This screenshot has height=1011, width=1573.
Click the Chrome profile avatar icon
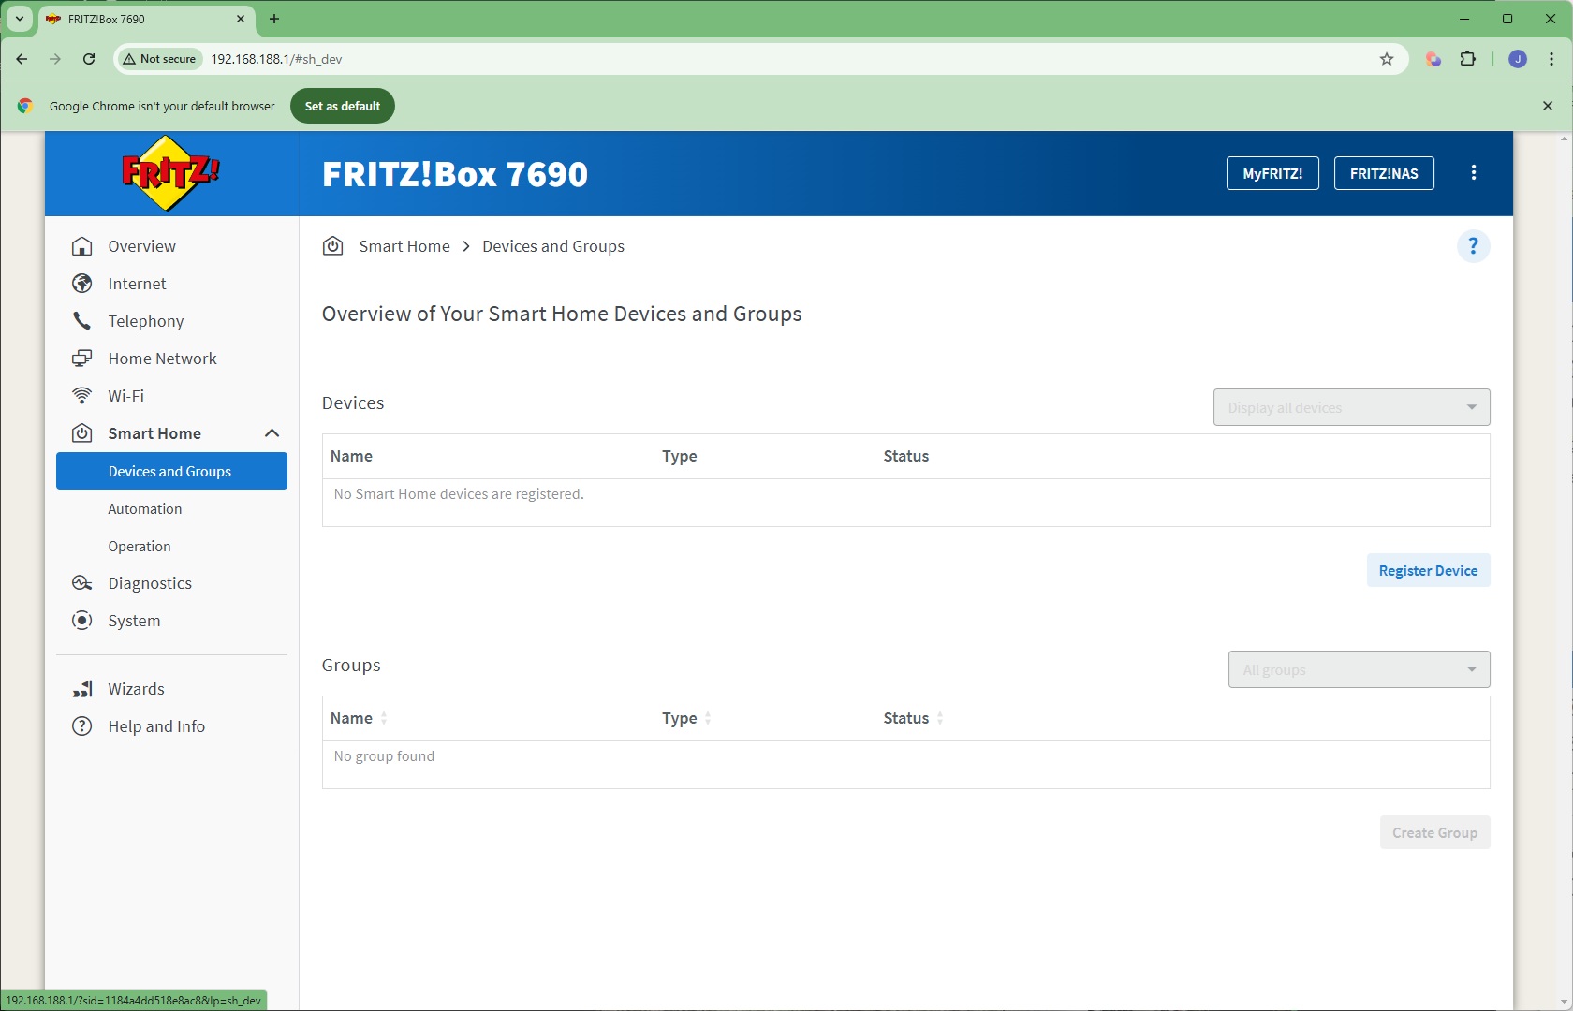(x=1518, y=59)
